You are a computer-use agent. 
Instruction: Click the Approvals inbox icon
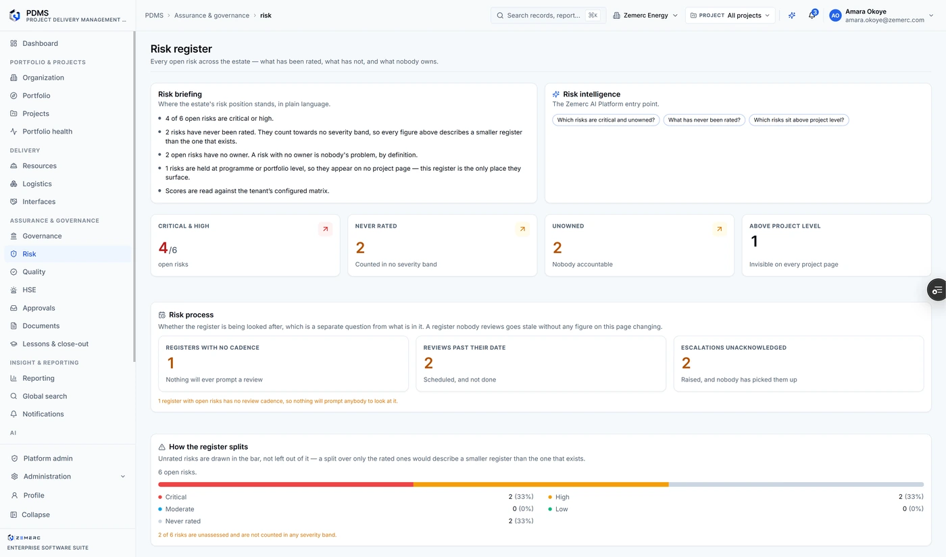[14, 308]
